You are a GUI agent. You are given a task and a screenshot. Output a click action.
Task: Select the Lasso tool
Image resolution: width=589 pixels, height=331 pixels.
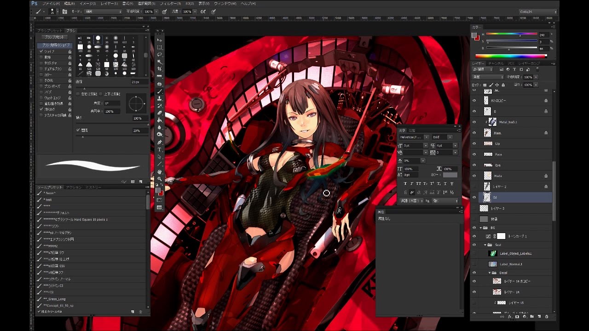pyautogui.click(x=160, y=55)
